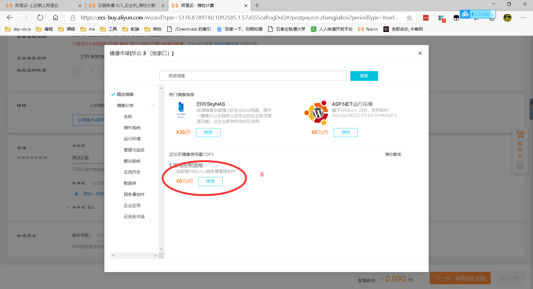Click the extension icon with badge 3
Screen dimensions: 533x289
pyautogui.click(x=441, y=18)
